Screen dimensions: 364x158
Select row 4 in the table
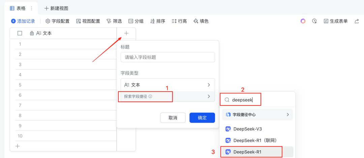click(20, 74)
